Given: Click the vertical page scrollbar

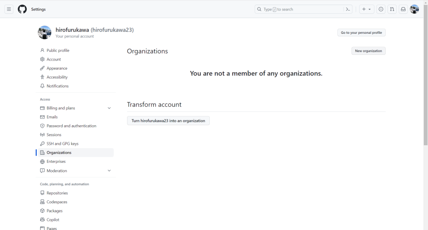Looking at the screenshot, I should click(x=425, y=83).
